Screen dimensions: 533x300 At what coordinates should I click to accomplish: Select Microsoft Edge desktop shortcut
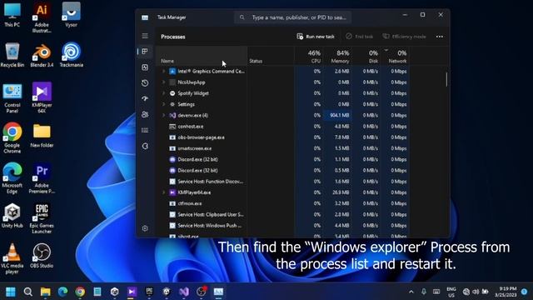12,178
